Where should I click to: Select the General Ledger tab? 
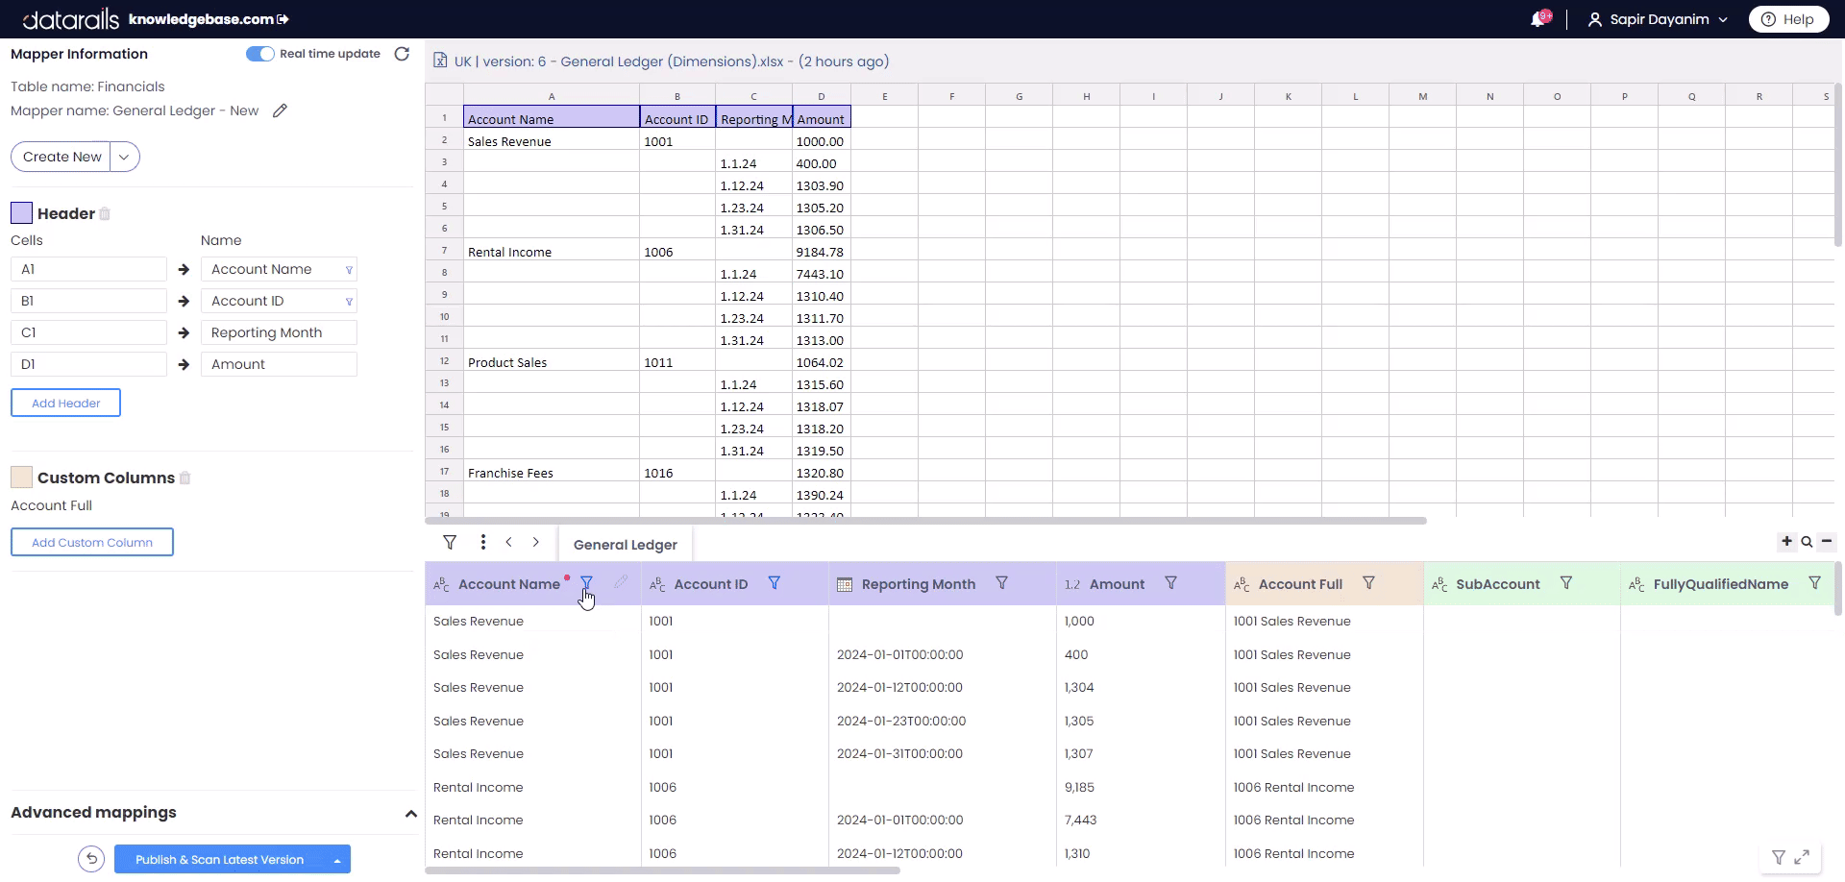[625, 544]
